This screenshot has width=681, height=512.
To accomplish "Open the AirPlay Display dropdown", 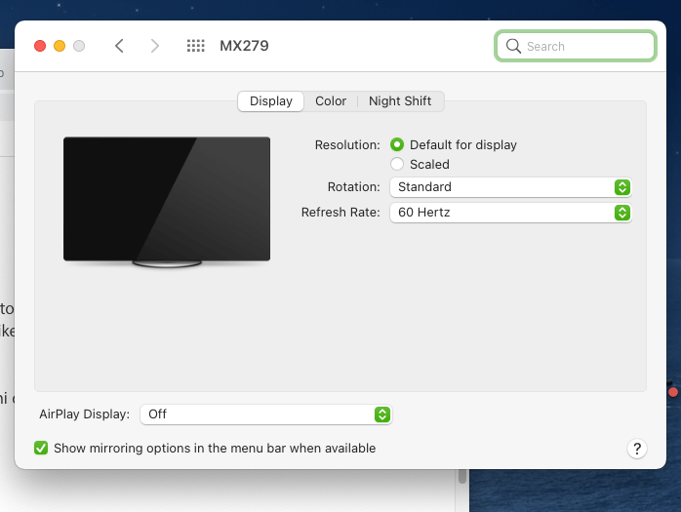I will point(265,414).
